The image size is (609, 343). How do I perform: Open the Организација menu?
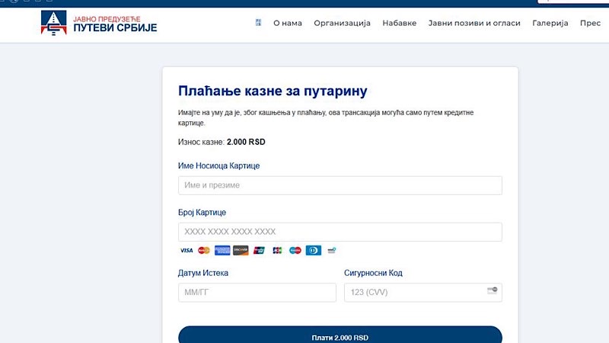(342, 23)
